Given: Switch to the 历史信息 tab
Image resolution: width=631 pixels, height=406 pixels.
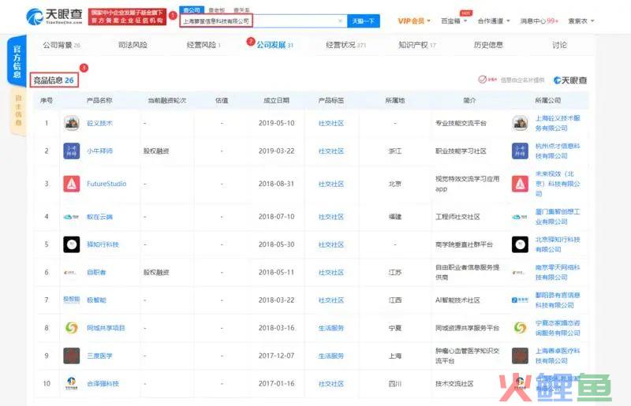Looking at the screenshot, I should coord(488,45).
